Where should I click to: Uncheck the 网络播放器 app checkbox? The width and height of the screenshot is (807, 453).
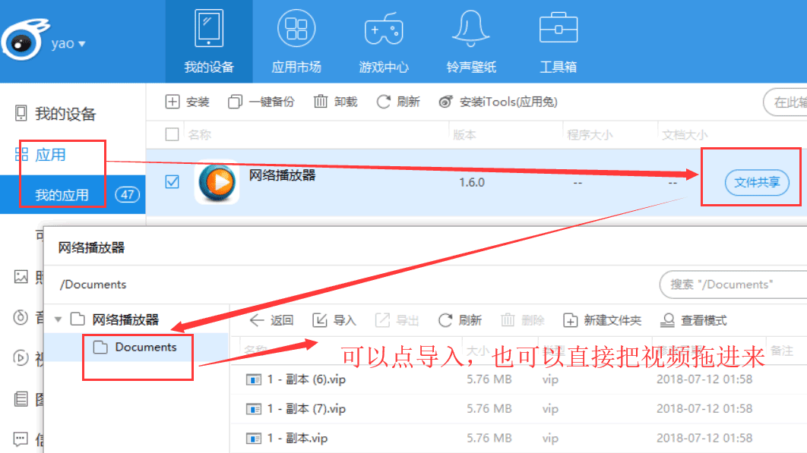(x=172, y=182)
